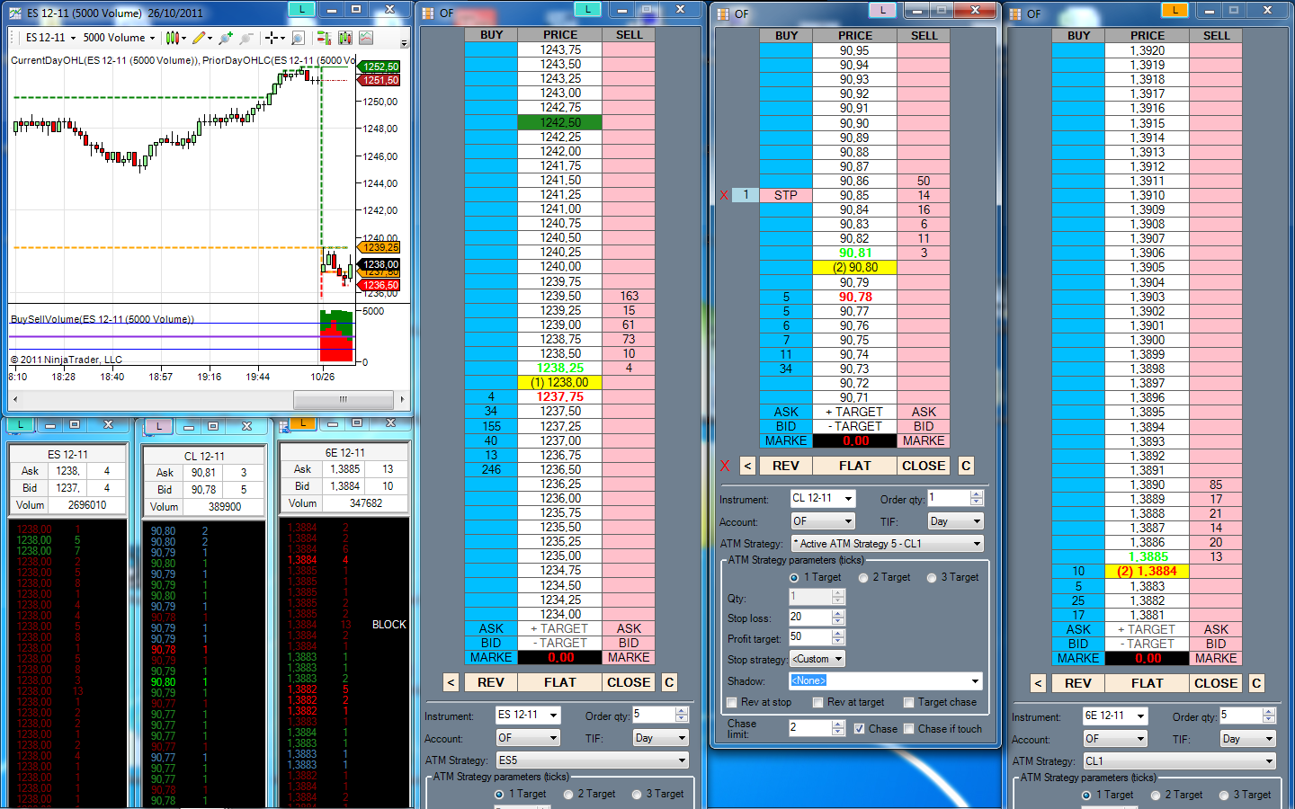1295x809 pixels.
Task: Click the '- TARGET' cell in ES SuperDOM
Action: point(560,644)
